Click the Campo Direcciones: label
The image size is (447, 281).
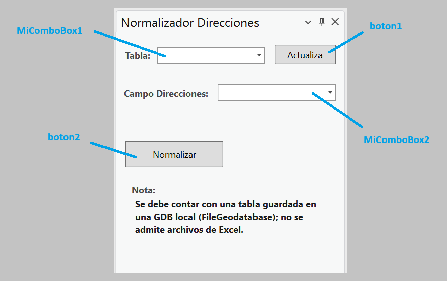coord(166,94)
